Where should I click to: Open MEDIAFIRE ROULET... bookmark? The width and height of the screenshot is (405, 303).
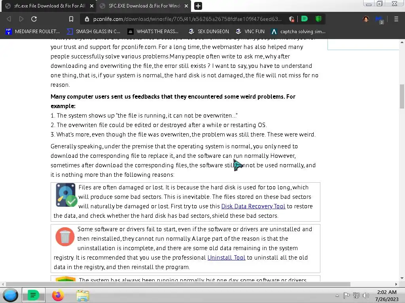tap(33, 32)
